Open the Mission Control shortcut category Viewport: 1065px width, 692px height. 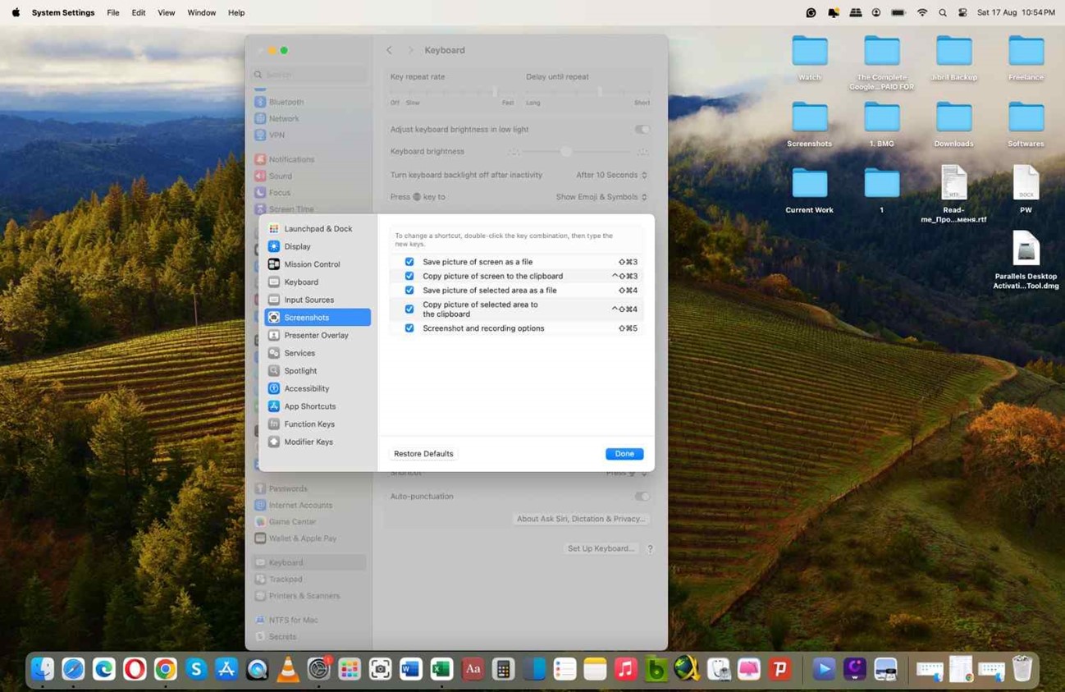point(318,264)
